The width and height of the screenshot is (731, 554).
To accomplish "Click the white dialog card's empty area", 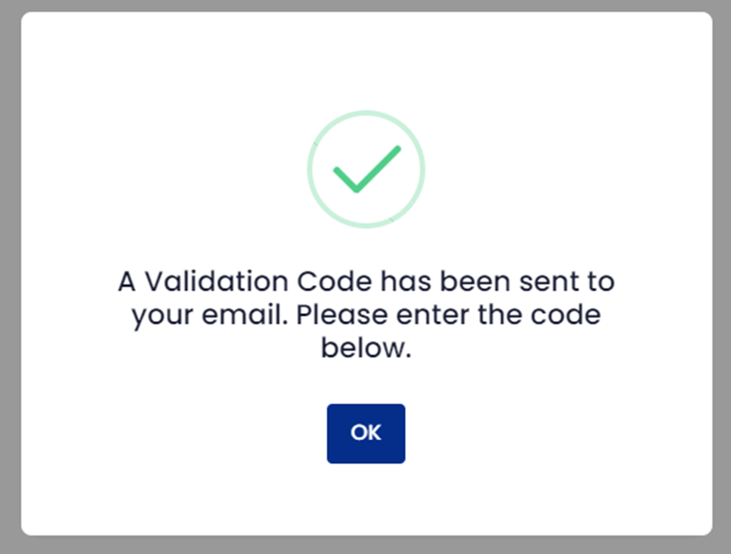I will coord(140,140).
